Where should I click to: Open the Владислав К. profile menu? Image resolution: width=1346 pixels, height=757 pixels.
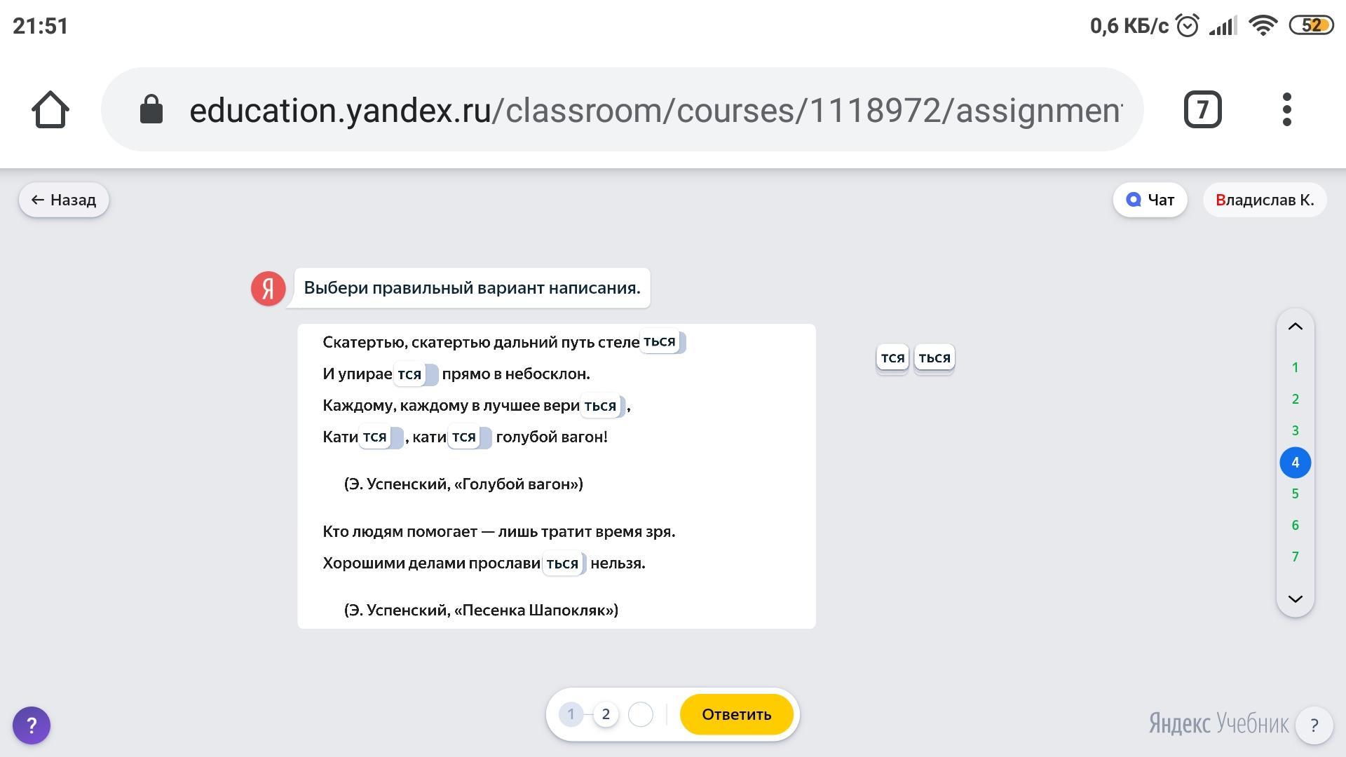pyautogui.click(x=1265, y=200)
